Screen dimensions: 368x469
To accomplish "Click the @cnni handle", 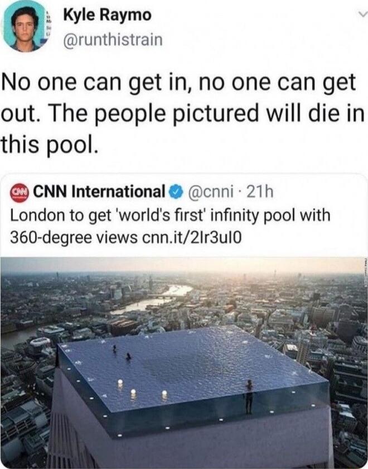I will 210,192.
